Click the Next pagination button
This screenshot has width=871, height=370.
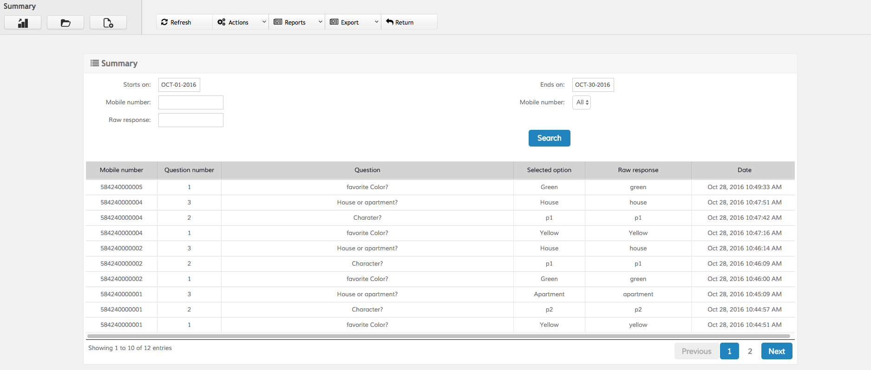point(776,351)
